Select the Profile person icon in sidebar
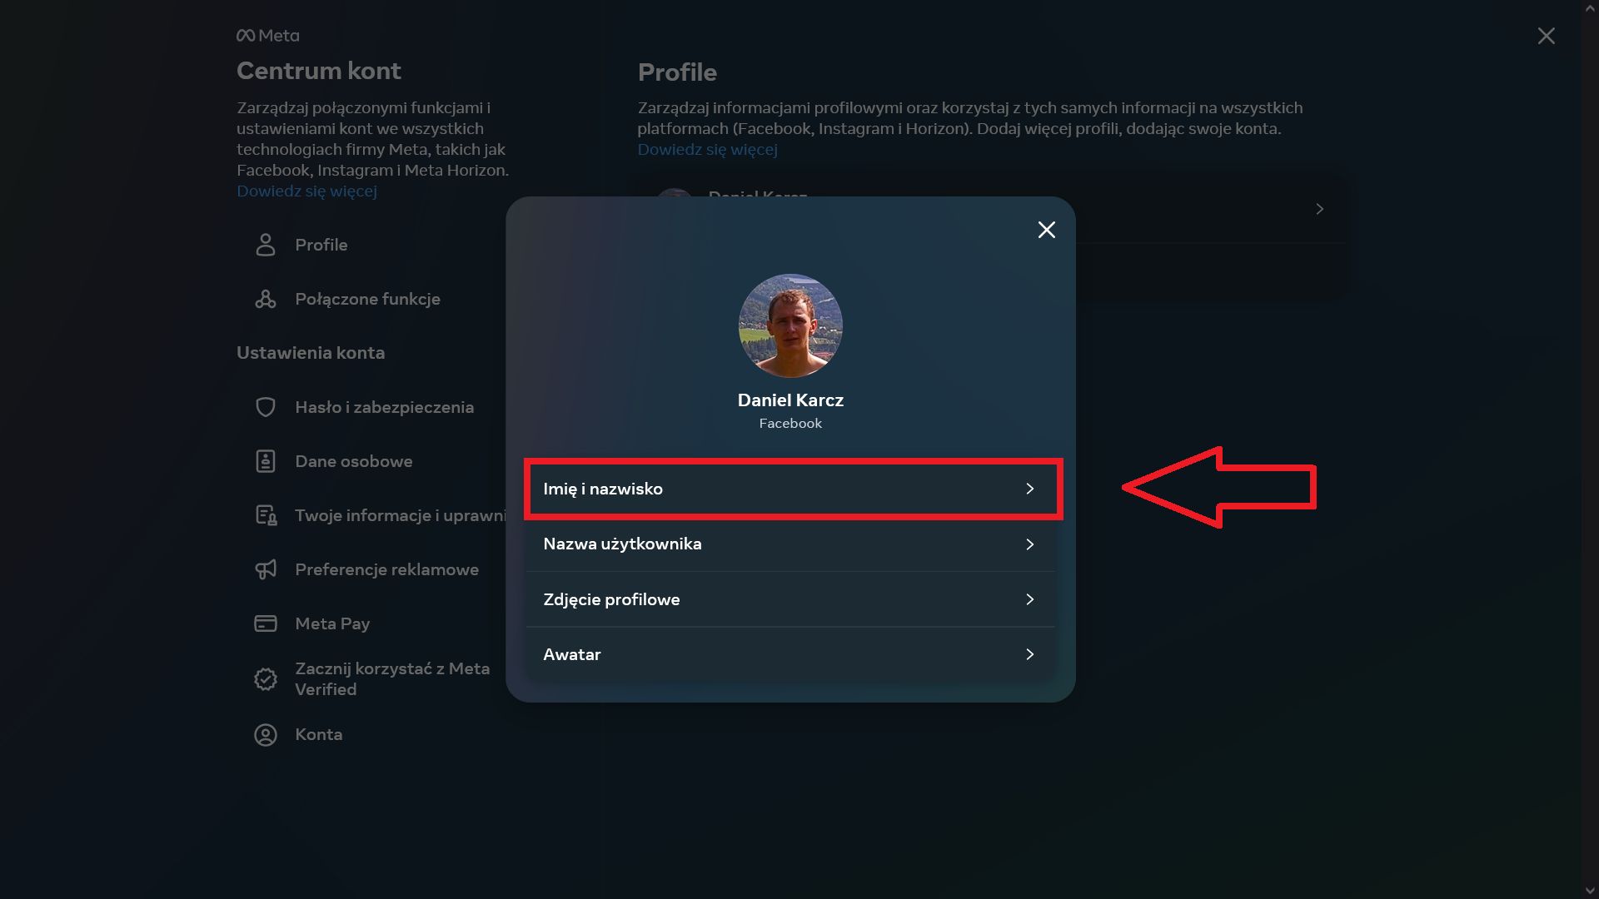Screen dimensions: 1599x899 (265, 244)
